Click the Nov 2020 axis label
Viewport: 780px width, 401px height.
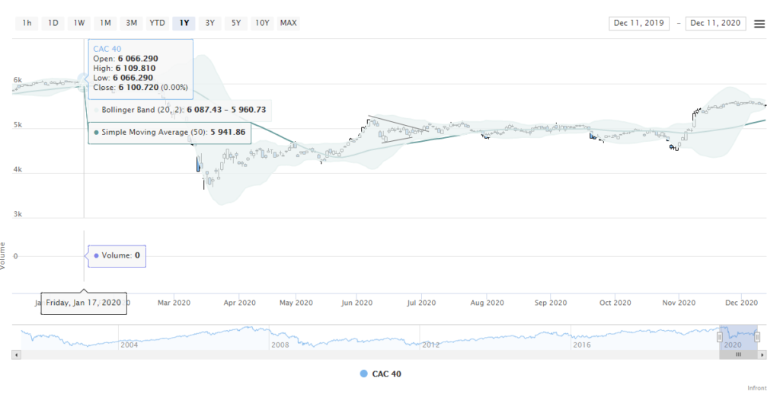[x=679, y=303]
